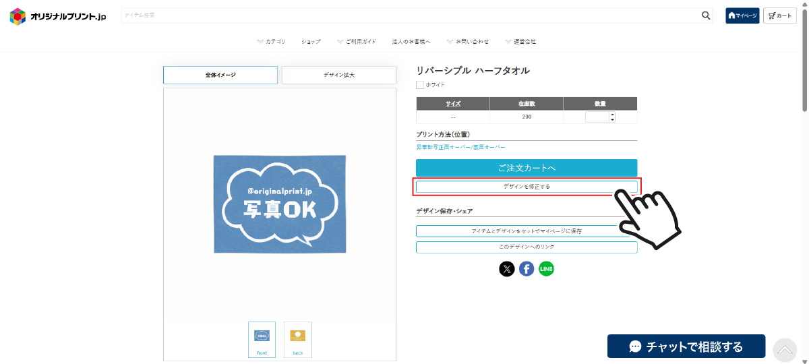809x364 pixels.
Task: Click the デザインを修正する button
Action: (x=526, y=186)
